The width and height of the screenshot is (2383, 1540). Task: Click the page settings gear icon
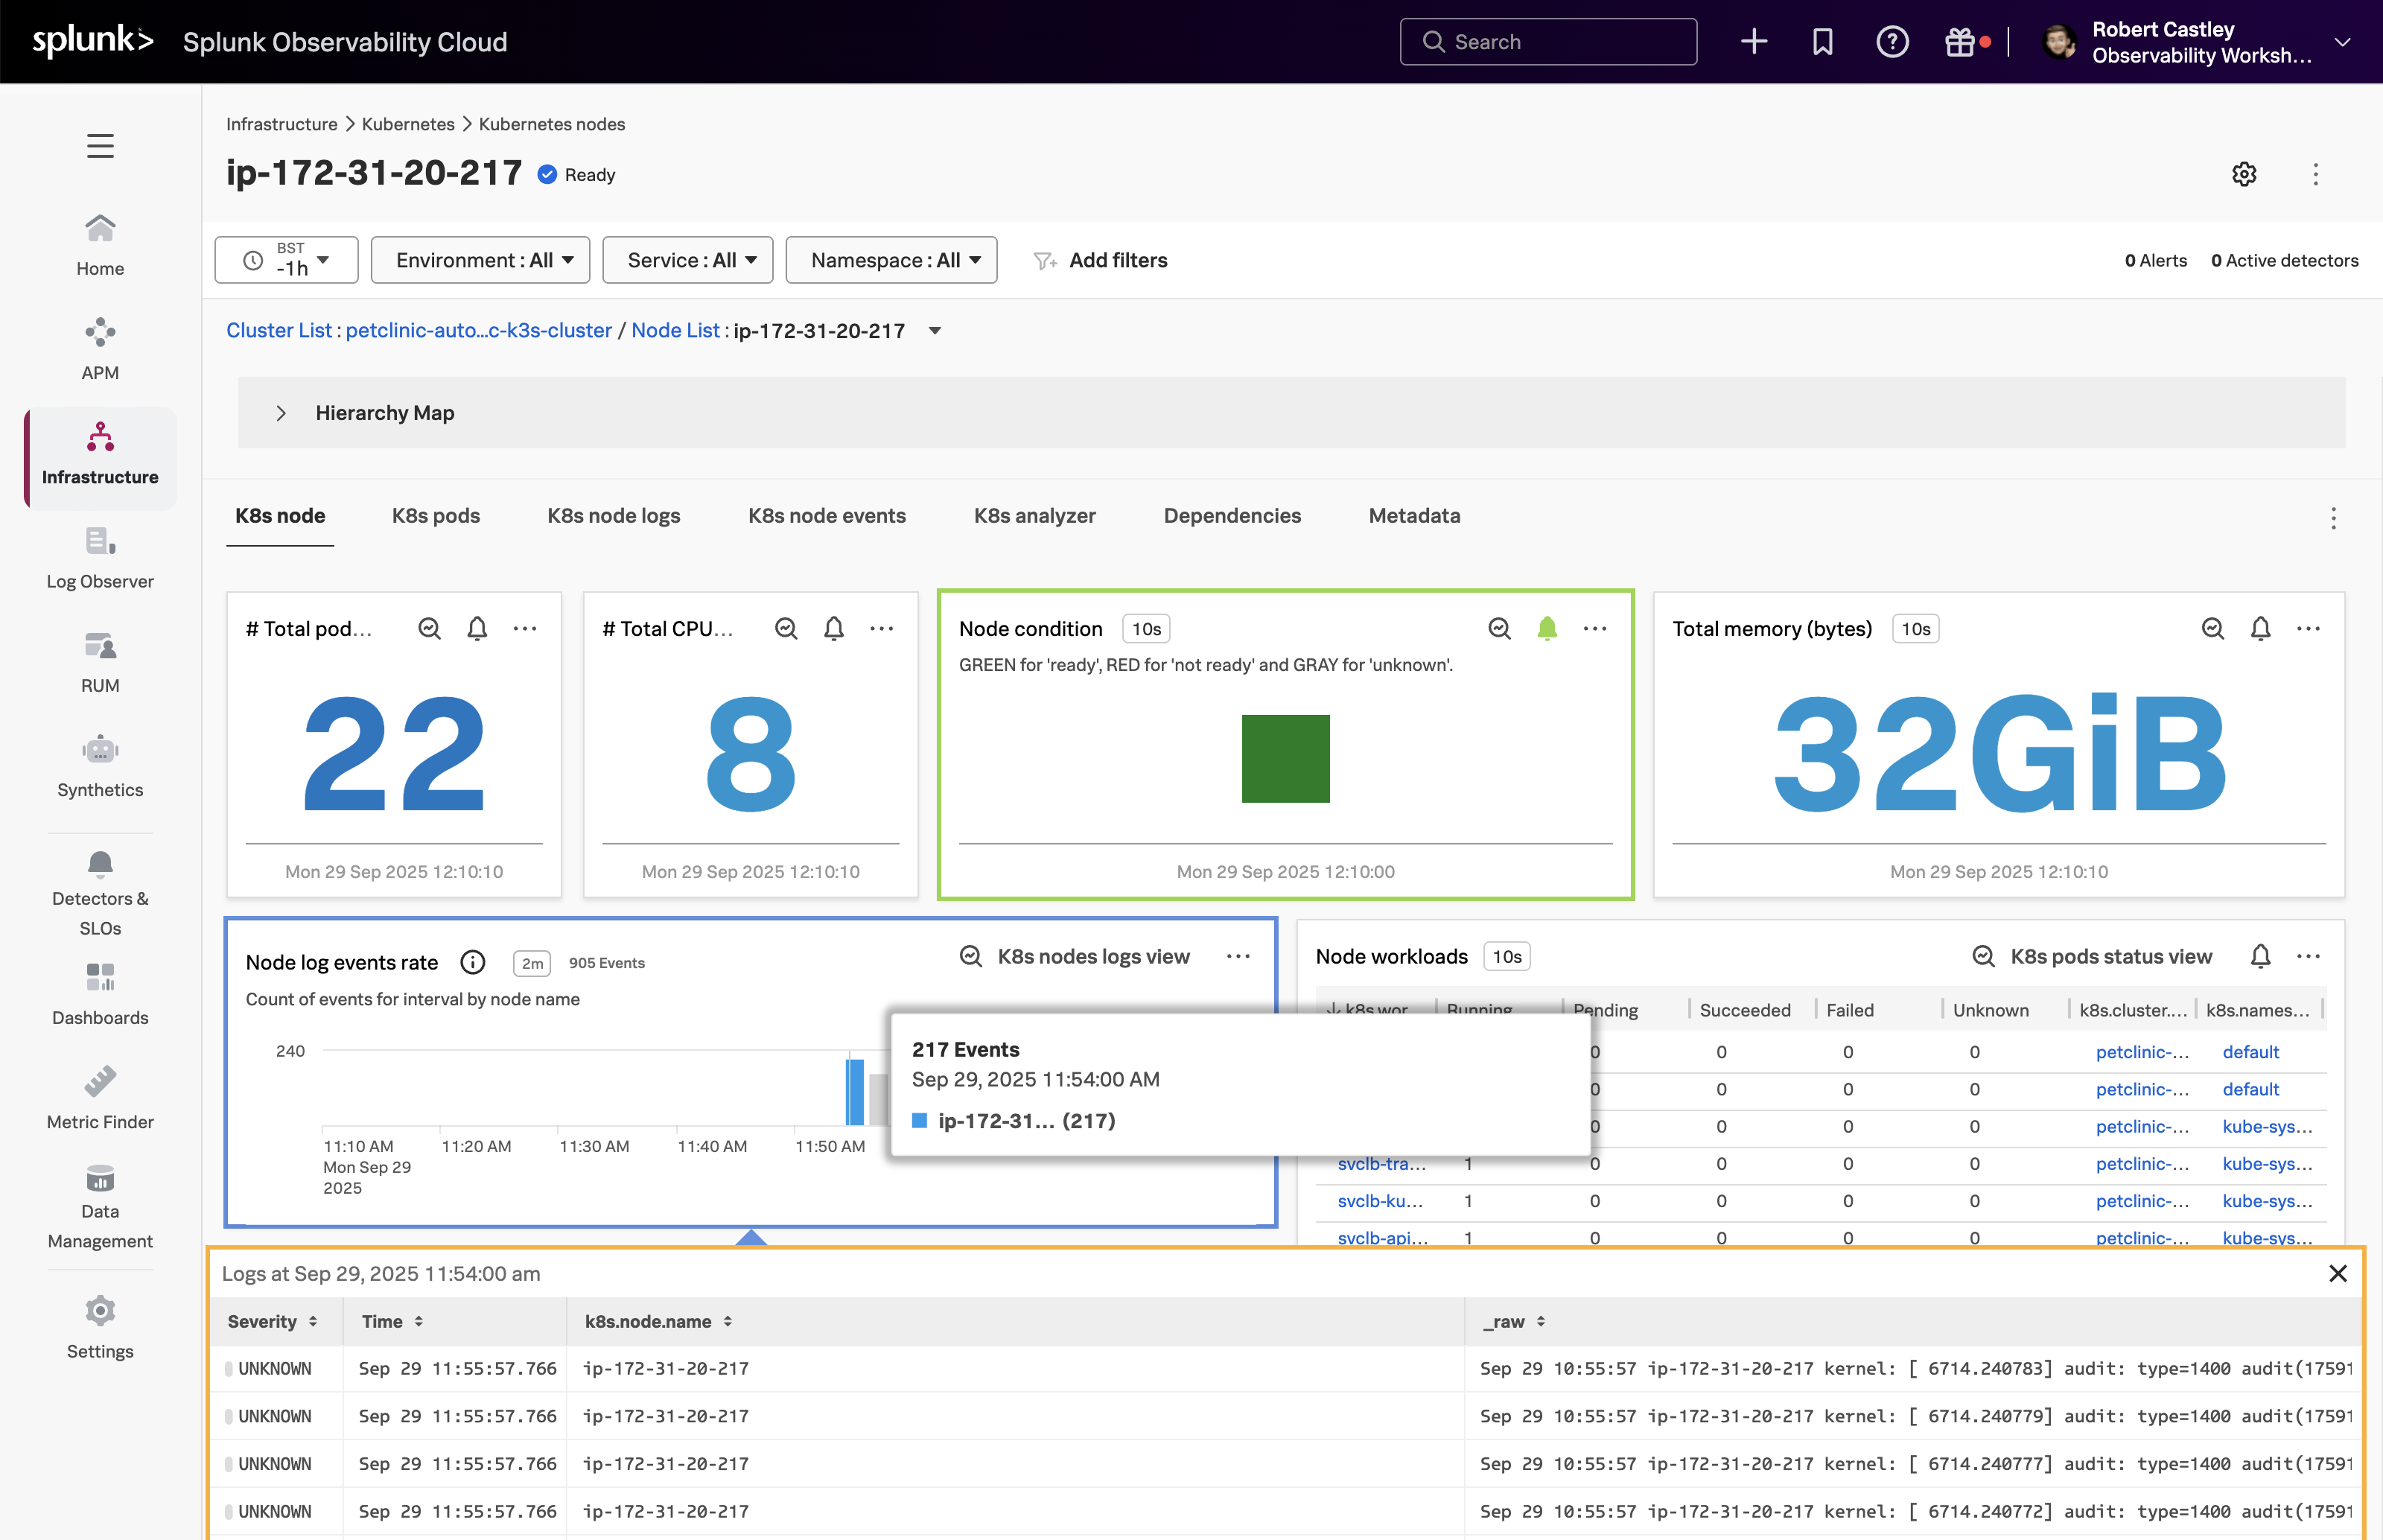[x=2244, y=174]
